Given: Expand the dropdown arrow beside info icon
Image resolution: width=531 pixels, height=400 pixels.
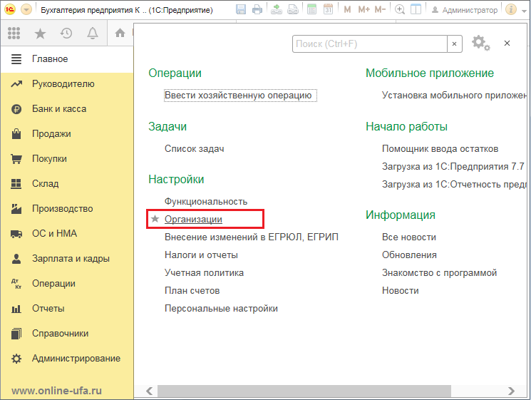Looking at the screenshot, I should (524, 11).
